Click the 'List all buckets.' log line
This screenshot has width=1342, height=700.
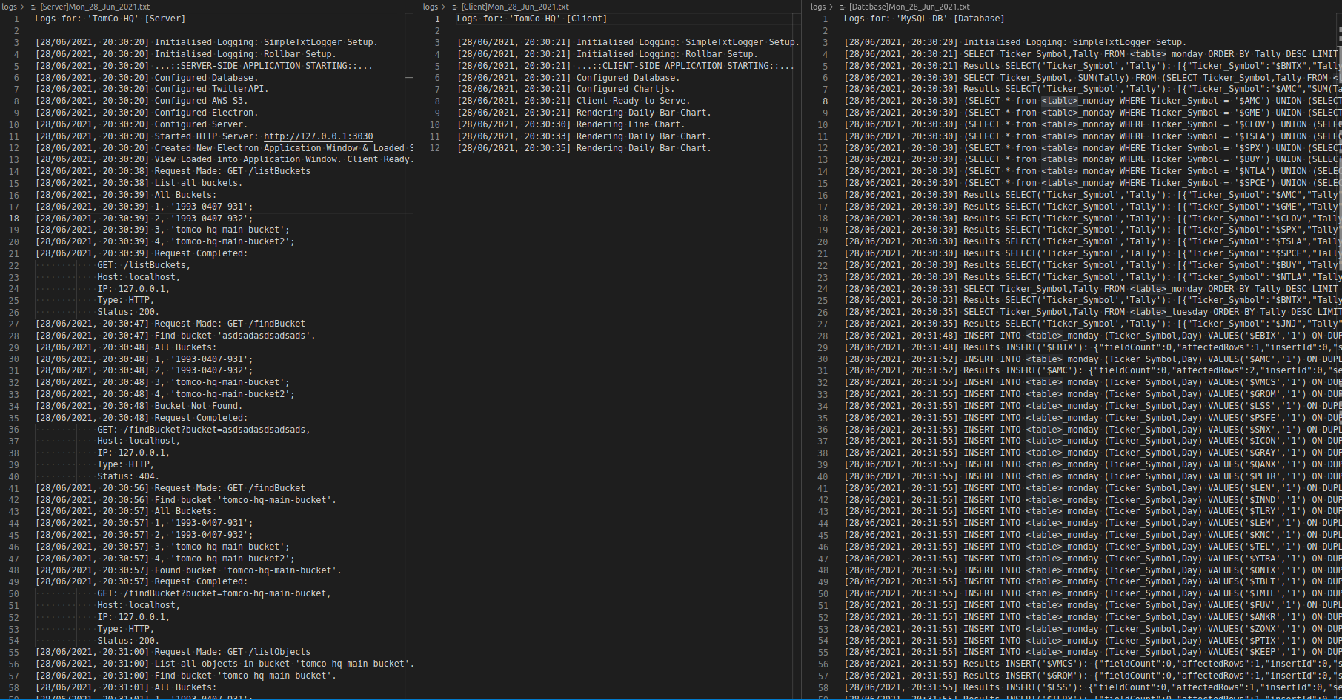point(139,183)
